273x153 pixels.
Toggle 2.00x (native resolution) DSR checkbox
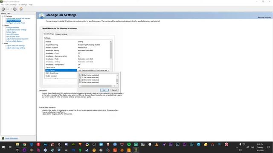(x=80, y=75)
